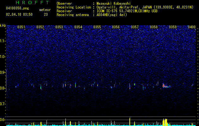Image resolution: width=199 pixels, height=126 pixels.
Task: Click the wide yellow intensity burst near 0358
Action: click(x=165, y=122)
